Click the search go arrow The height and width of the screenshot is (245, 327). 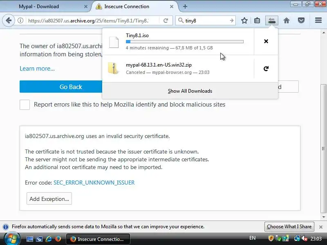(x=231, y=20)
